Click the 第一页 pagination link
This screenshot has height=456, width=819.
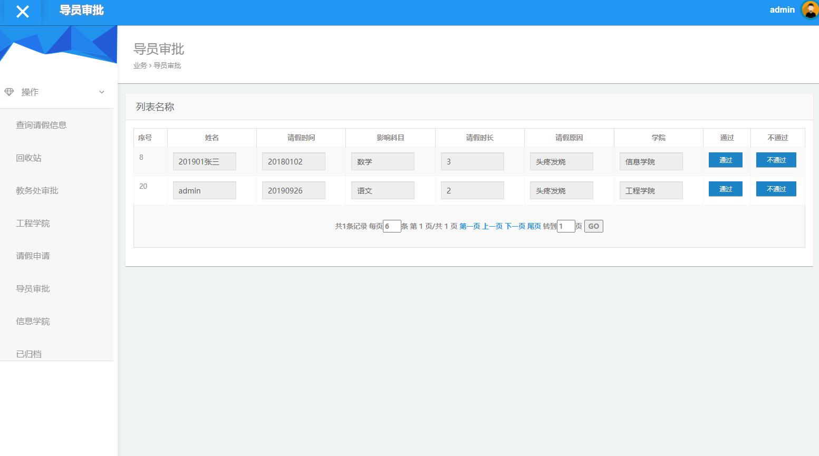coord(469,226)
